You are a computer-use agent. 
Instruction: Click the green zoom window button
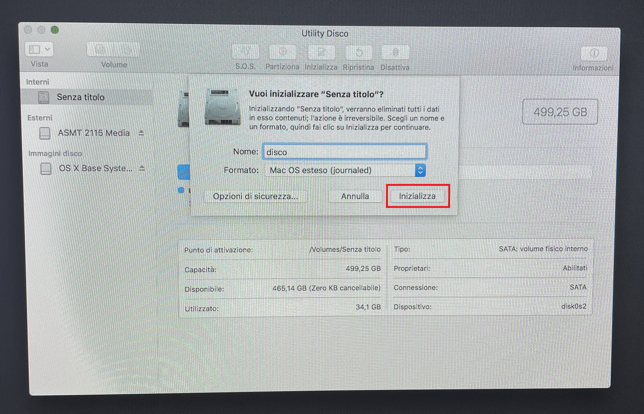55,29
